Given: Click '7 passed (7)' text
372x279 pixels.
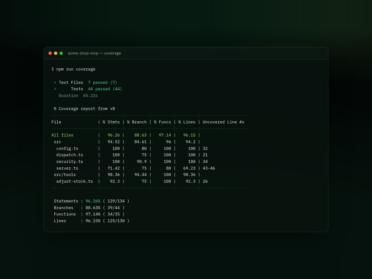Looking at the screenshot, I should click(103, 82).
